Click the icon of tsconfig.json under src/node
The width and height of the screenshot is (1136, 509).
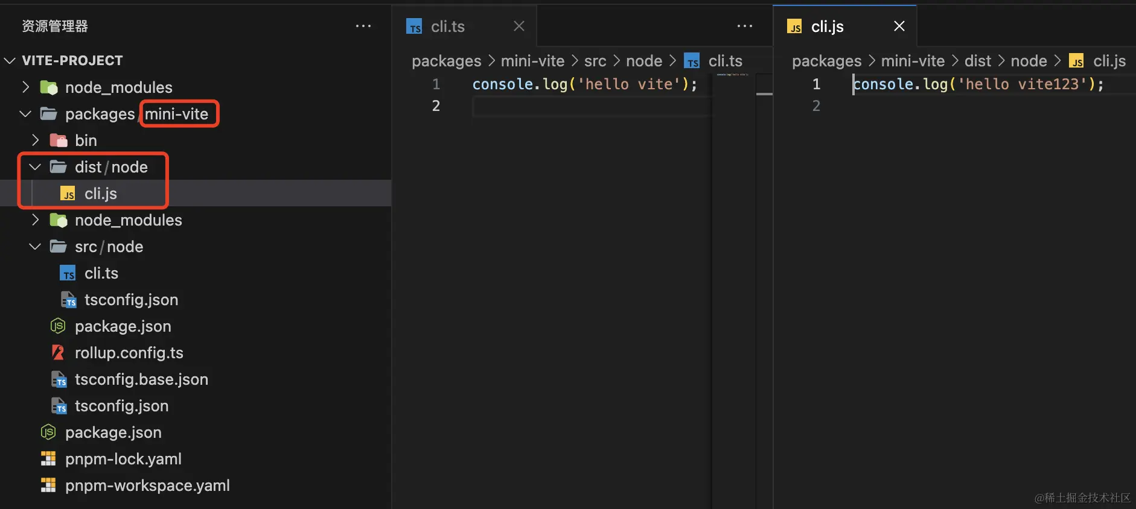point(68,300)
